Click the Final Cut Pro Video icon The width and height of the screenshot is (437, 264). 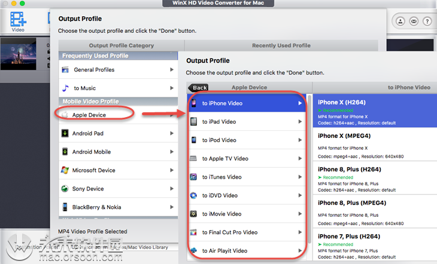pyautogui.click(x=193, y=232)
